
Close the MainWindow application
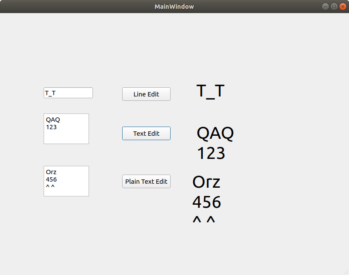click(x=342, y=6)
